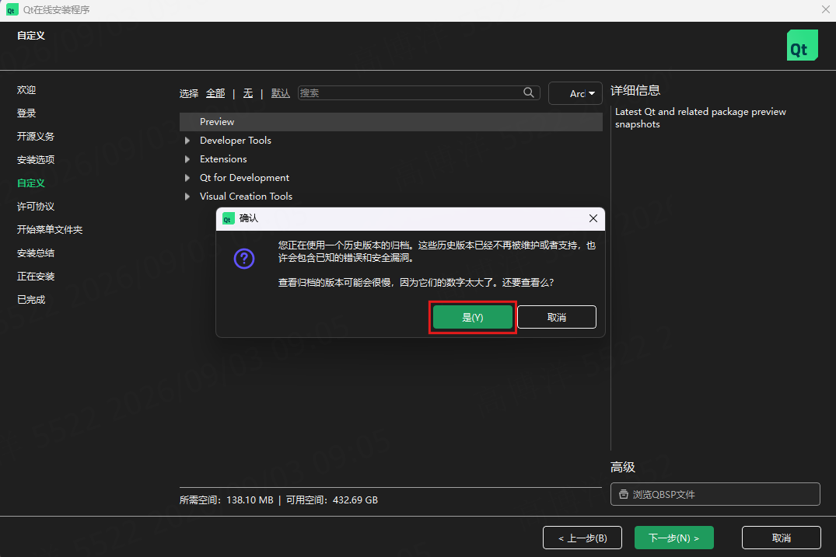The height and width of the screenshot is (557, 836).
Task: Click the 高级 heading
Action: pyautogui.click(x=623, y=467)
